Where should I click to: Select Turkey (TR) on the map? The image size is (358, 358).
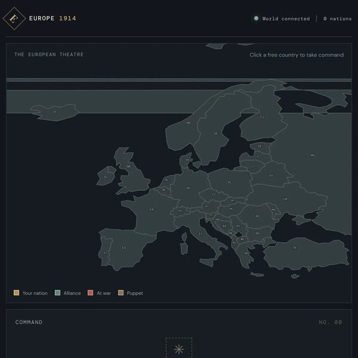(x=295, y=248)
